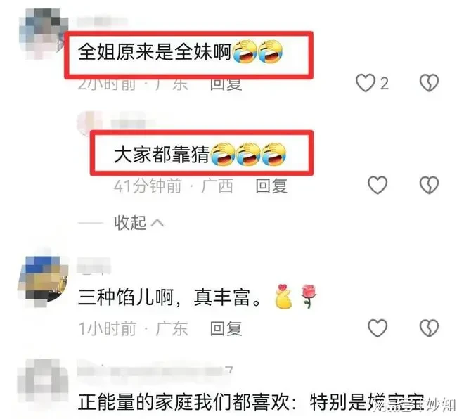Open top commenter's pixelated avatar
464x419 pixels.
point(43,34)
